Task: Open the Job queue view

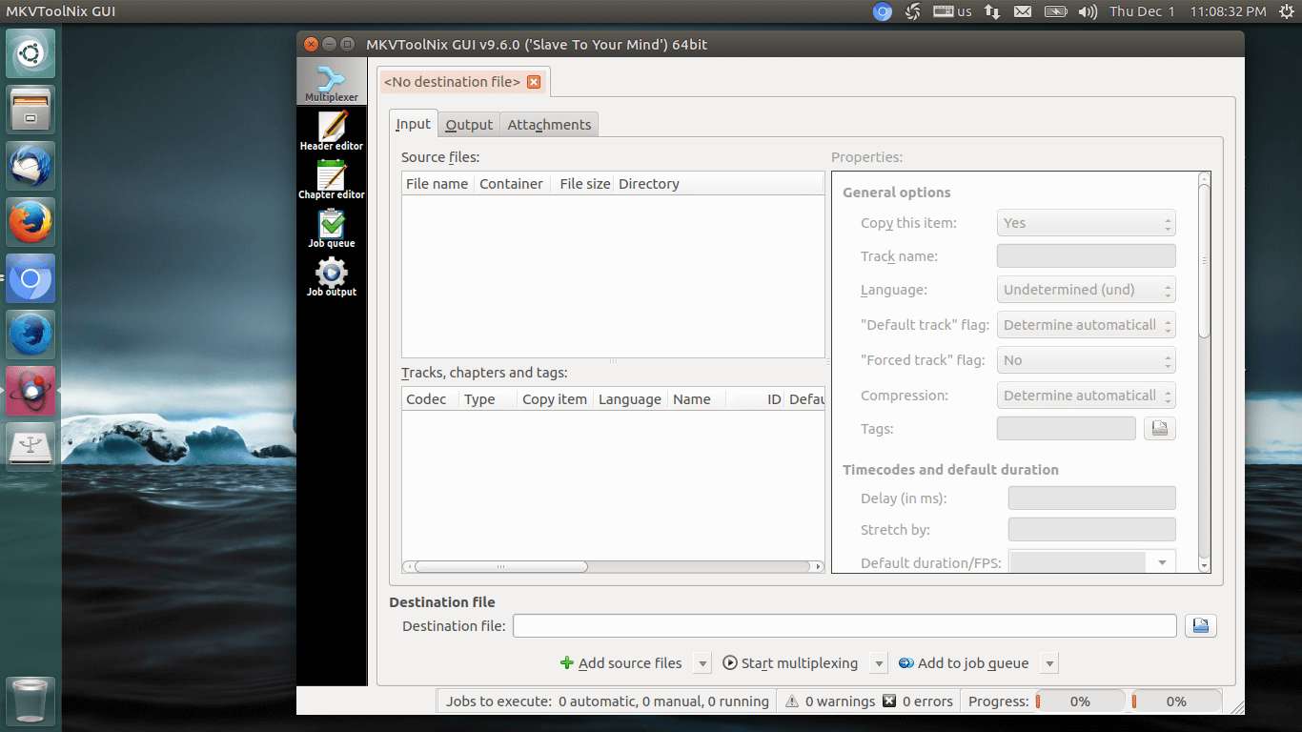Action: 331,229
